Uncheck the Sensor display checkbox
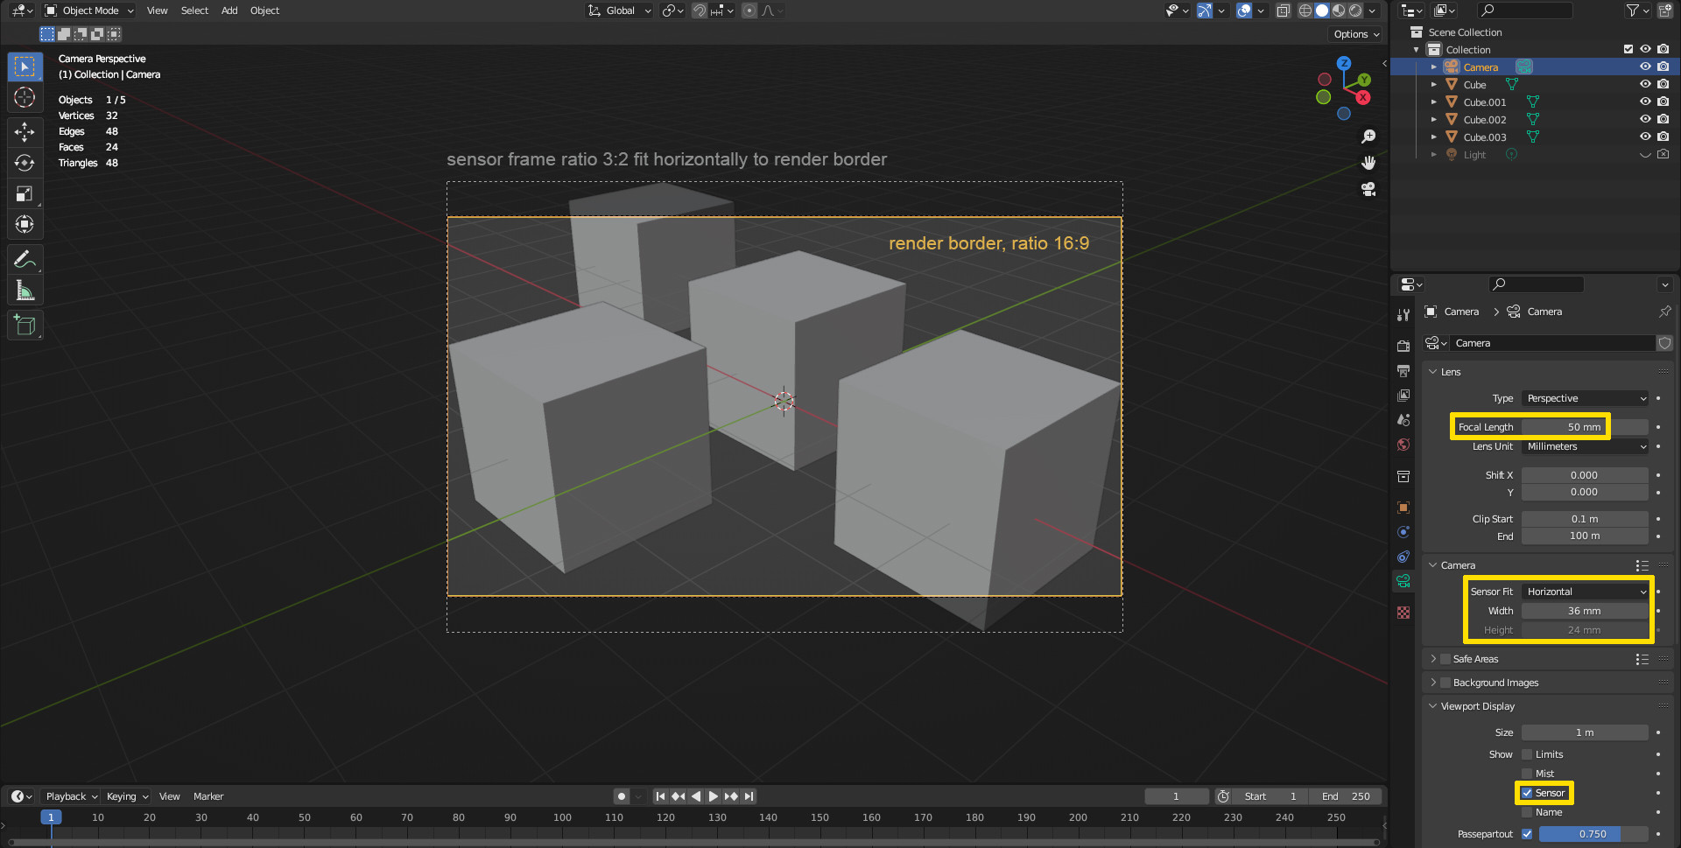 (1527, 793)
